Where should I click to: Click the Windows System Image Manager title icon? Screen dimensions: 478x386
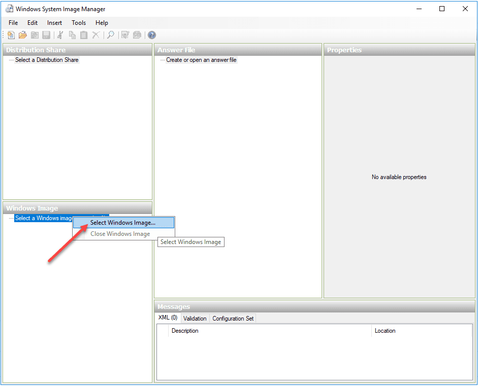click(x=10, y=9)
